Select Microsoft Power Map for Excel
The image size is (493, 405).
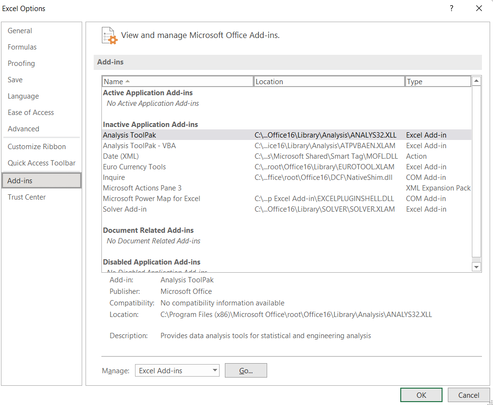(x=151, y=198)
